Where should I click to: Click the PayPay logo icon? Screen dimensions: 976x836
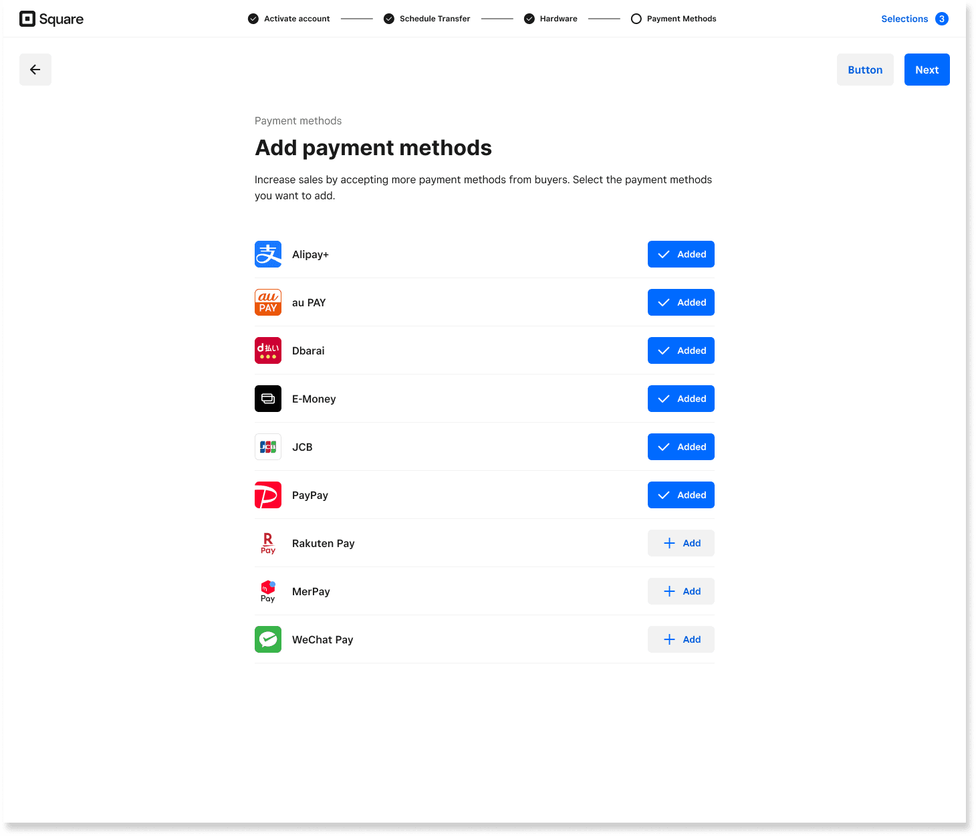(268, 495)
